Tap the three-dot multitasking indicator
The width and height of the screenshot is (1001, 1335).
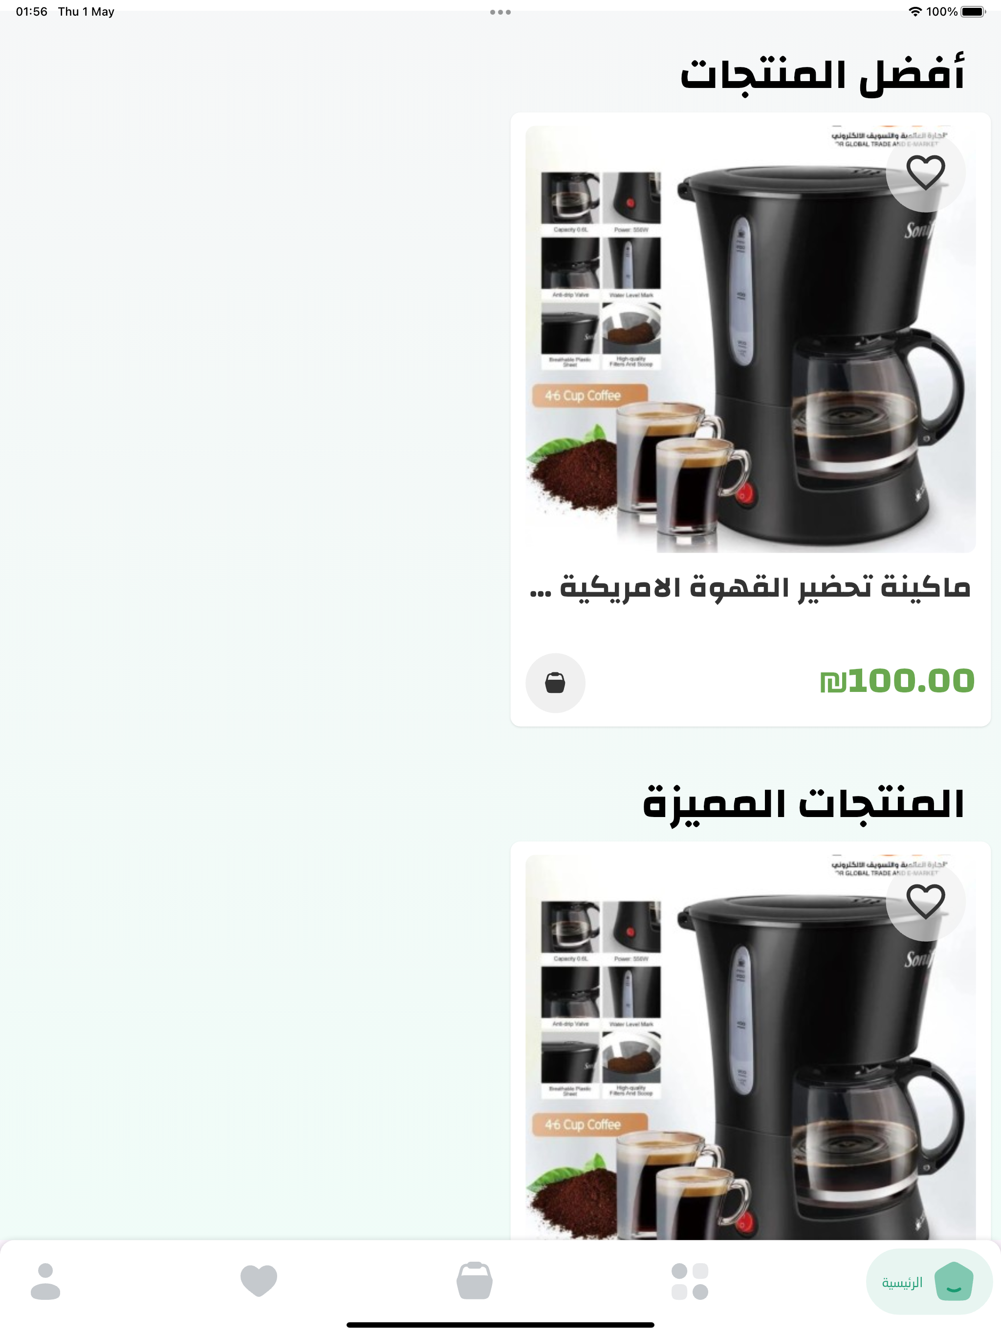tap(500, 12)
